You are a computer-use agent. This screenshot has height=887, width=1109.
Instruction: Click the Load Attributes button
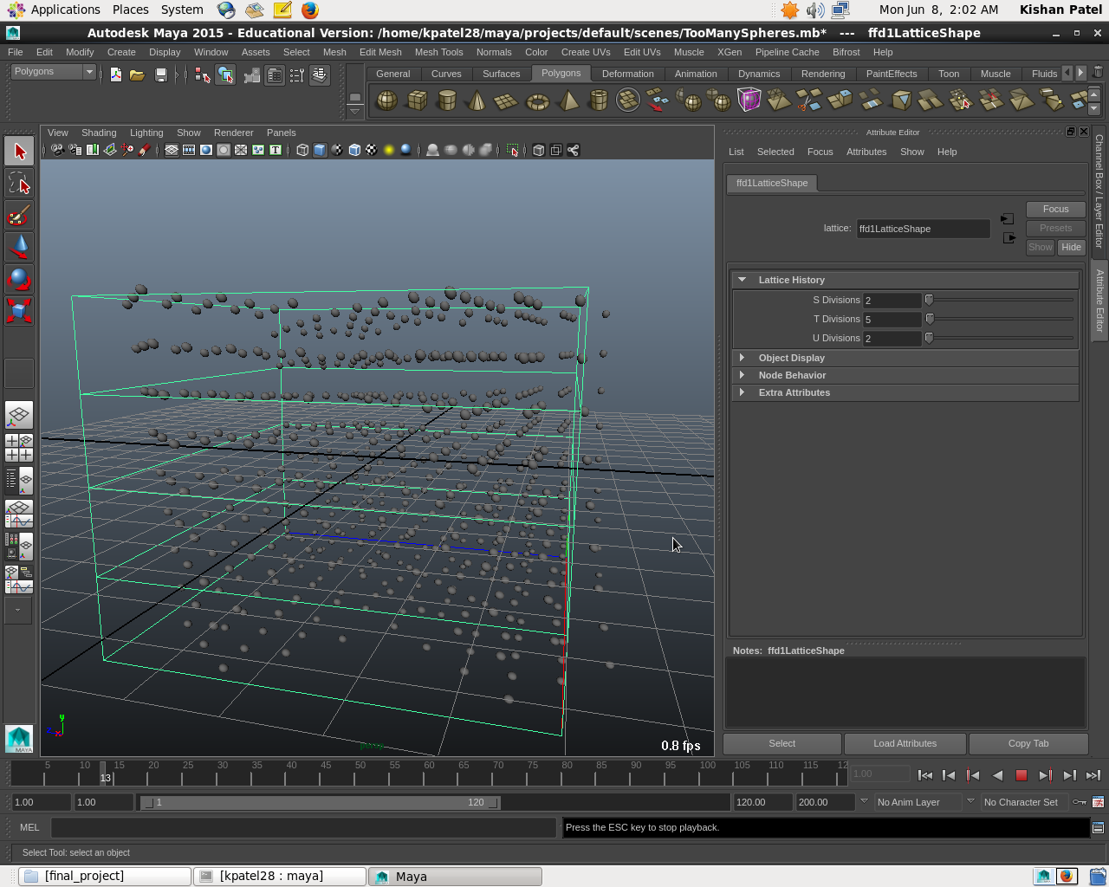(x=905, y=743)
